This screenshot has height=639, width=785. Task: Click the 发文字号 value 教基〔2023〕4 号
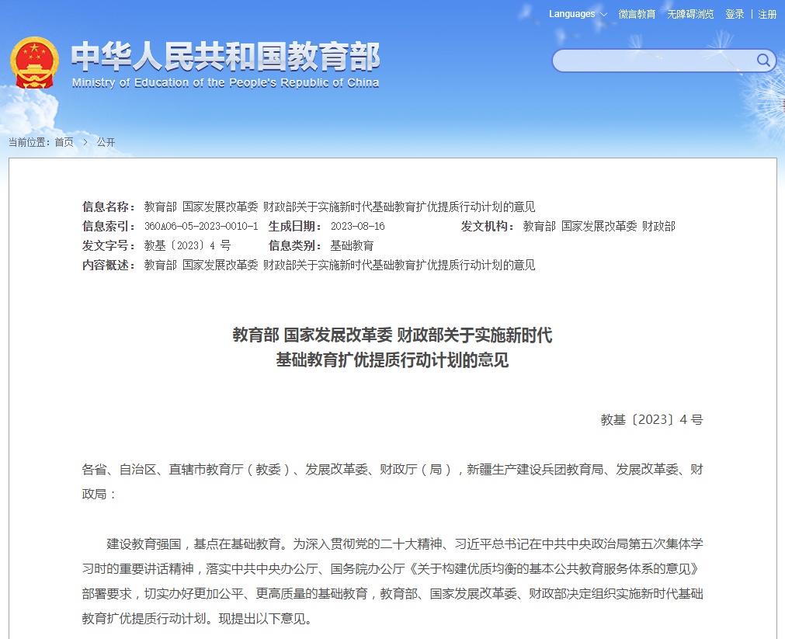click(187, 246)
